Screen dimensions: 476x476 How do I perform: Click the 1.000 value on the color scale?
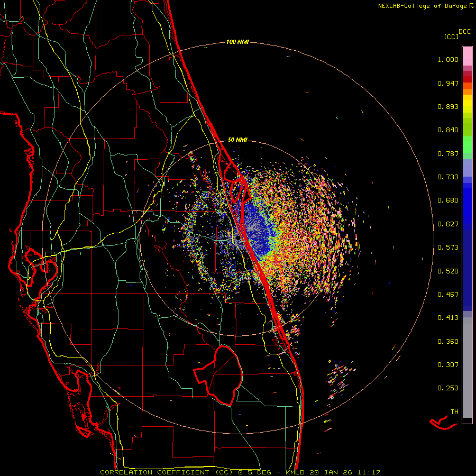(x=448, y=59)
